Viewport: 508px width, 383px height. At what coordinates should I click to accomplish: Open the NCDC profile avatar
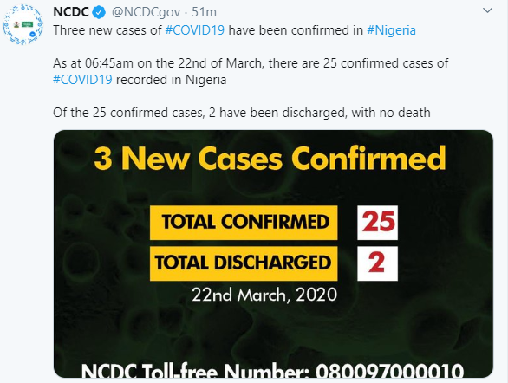(x=23, y=24)
